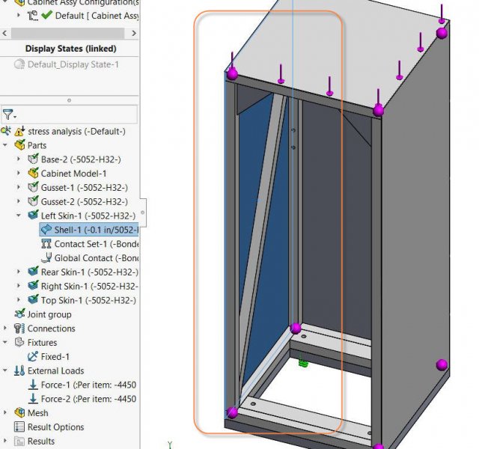Viewport: 479px width, 449px height.
Task: Expand the Mesh node
Action: (5, 412)
